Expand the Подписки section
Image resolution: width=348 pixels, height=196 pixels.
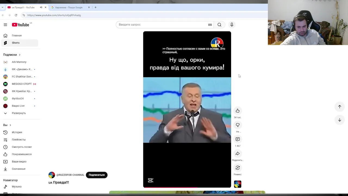[x=12, y=55]
